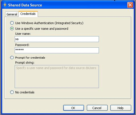Click the Shared Data Source title text
The width and height of the screenshot is (136, 115).
25,5
